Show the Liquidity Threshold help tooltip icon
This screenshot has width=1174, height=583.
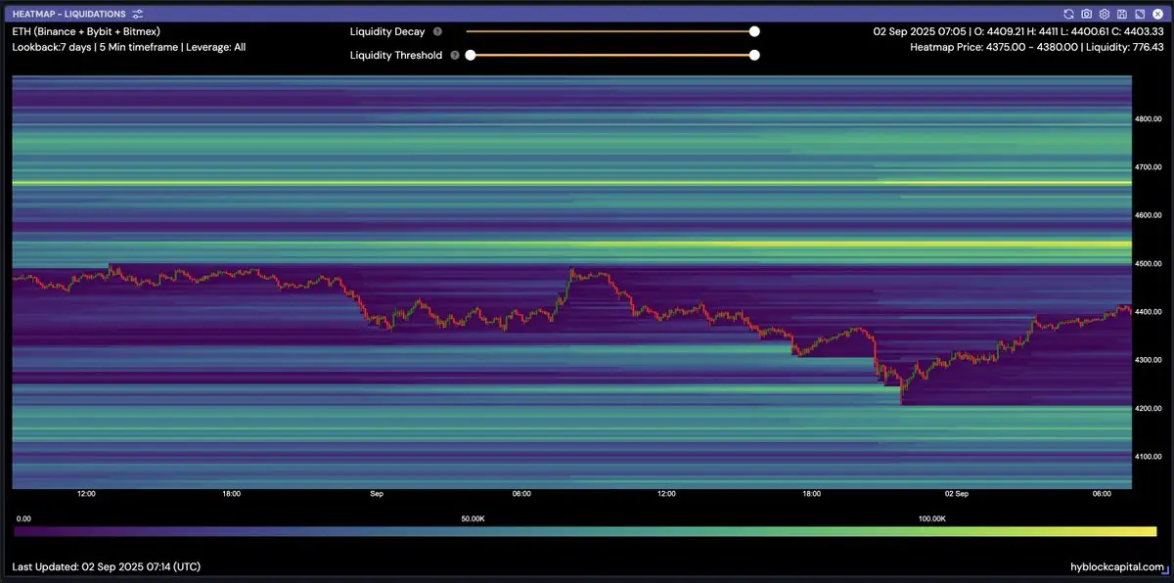[x=455, y=55]
